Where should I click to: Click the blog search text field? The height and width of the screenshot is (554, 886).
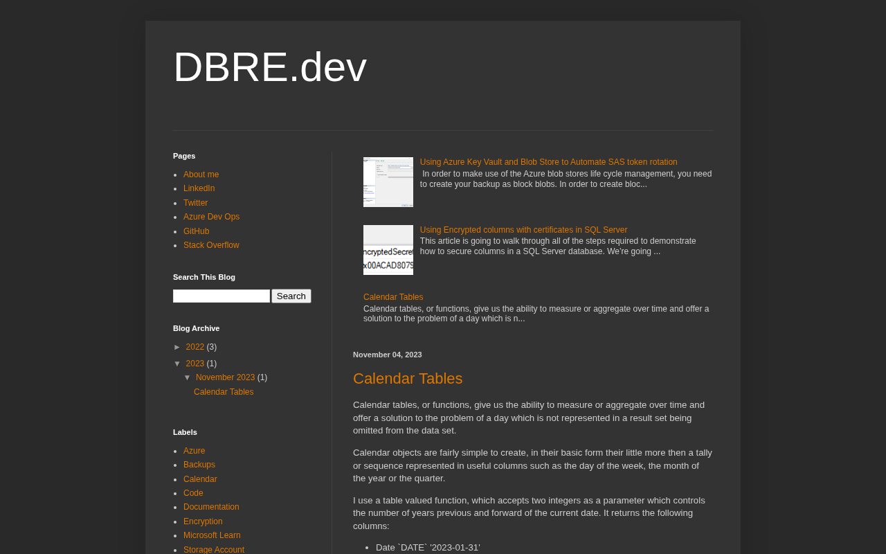221,296
